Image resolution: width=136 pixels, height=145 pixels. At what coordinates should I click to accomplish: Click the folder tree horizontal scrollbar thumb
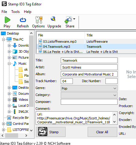(11, 136)
